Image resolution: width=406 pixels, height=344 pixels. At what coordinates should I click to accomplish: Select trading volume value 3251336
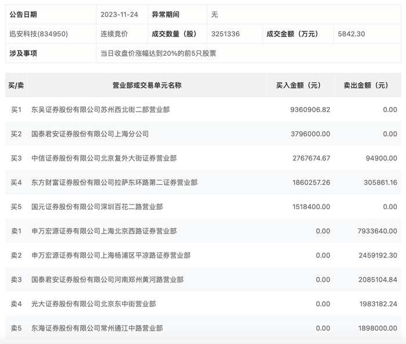pos(225,34)
